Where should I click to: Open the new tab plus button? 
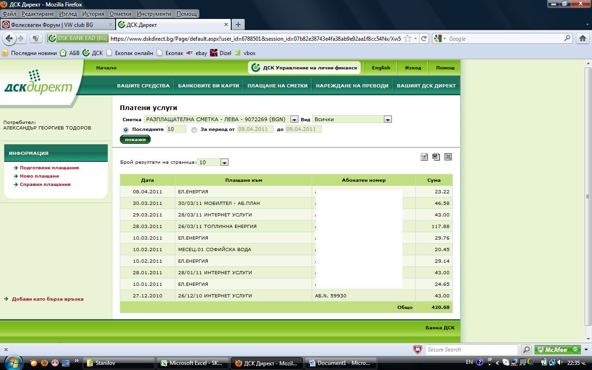(238, 25)
